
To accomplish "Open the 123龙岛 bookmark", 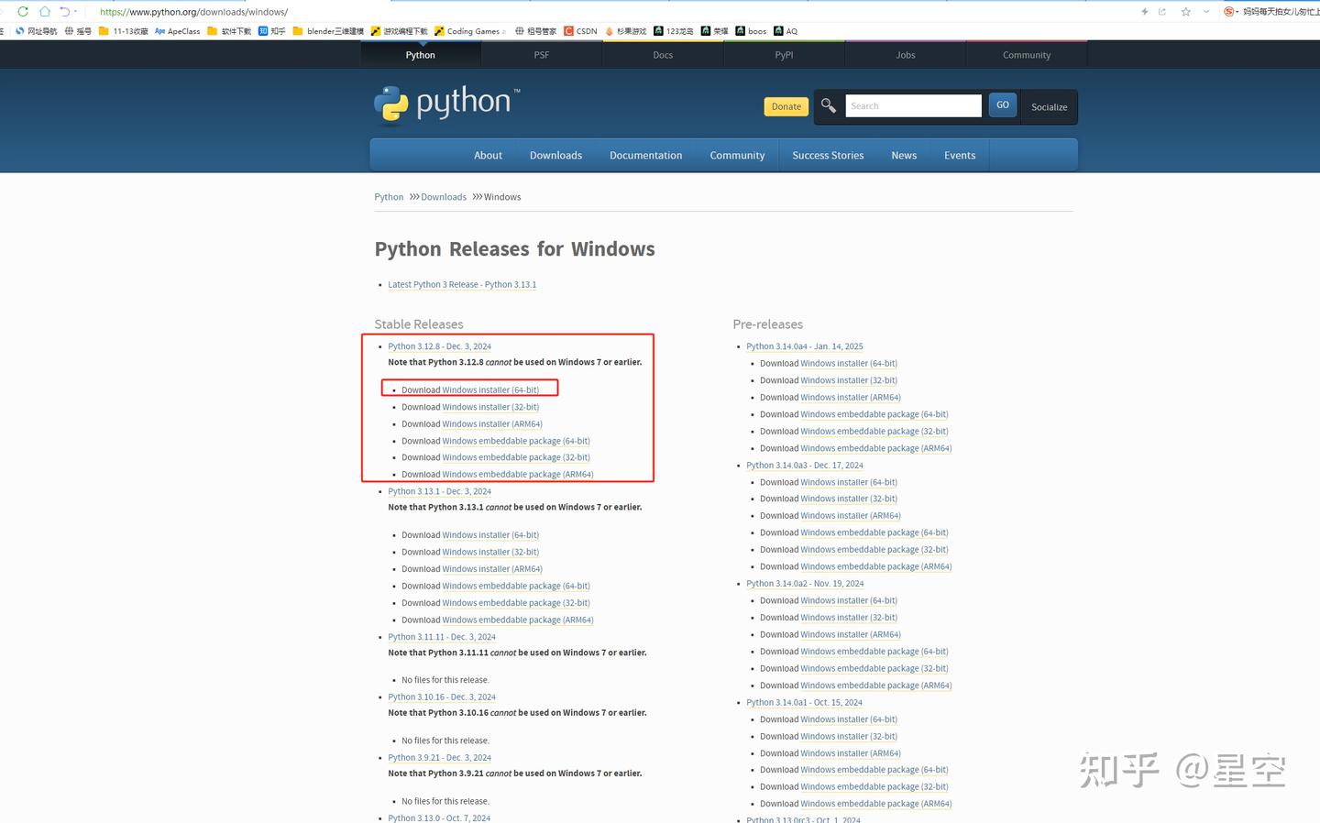I will tap(674, 31).
